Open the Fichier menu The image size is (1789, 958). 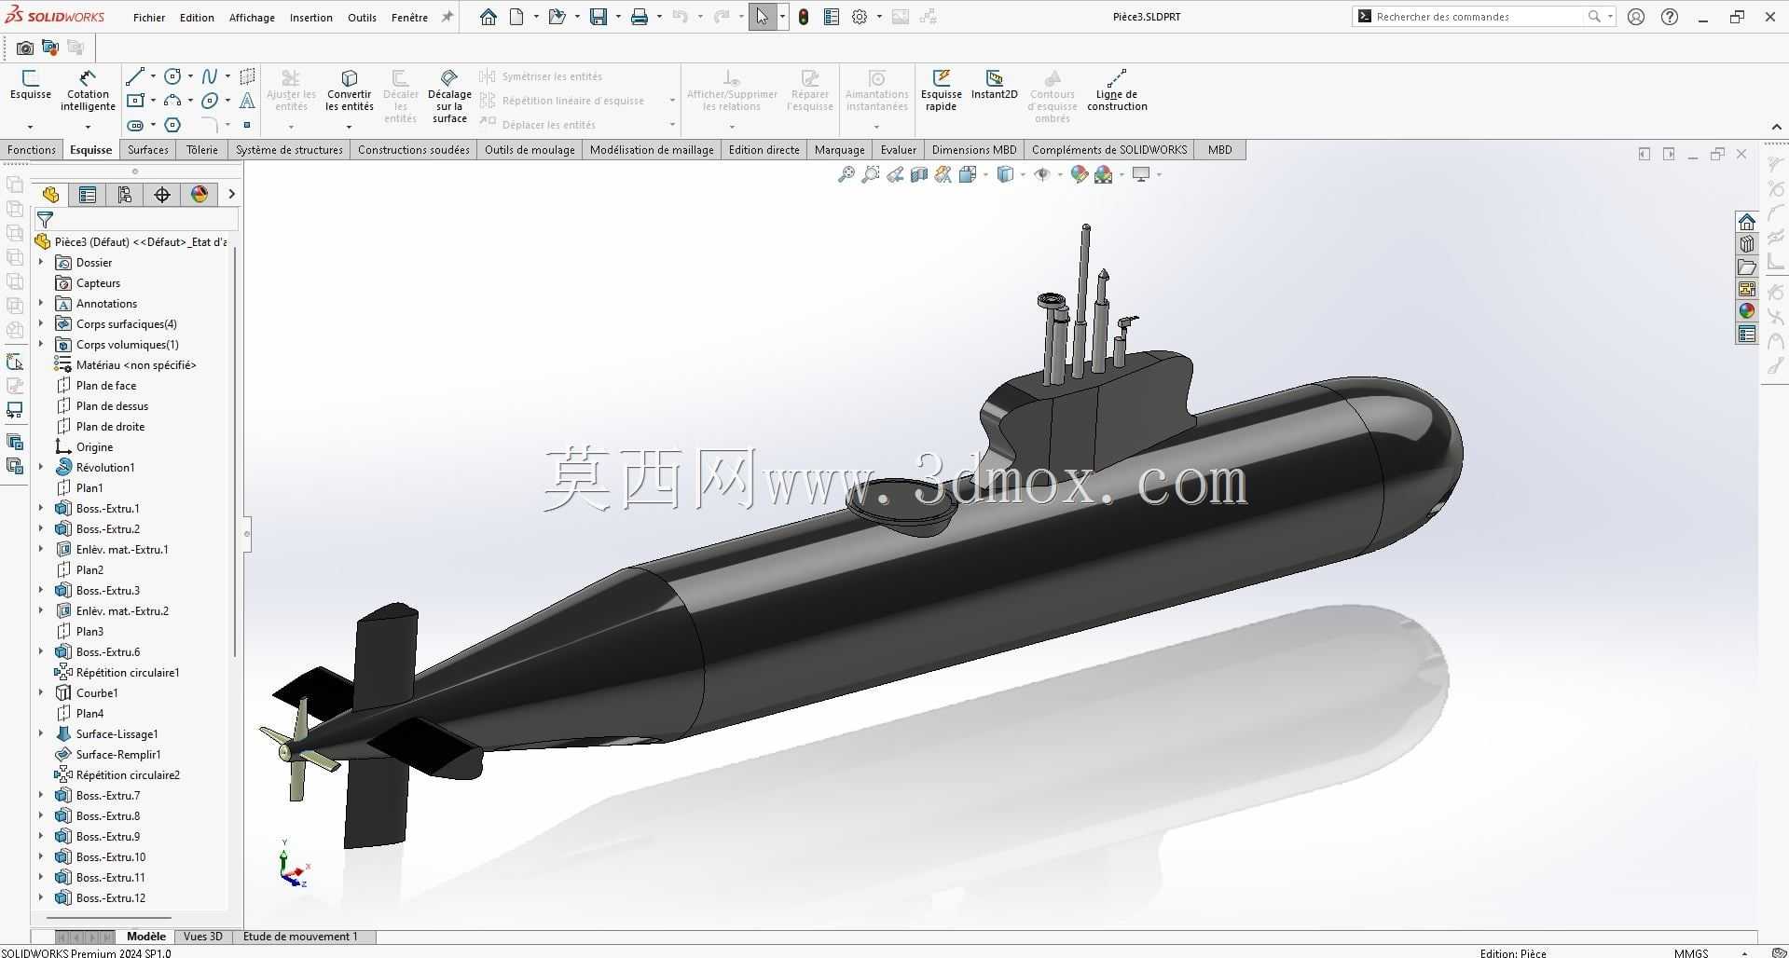click(149, 17)
